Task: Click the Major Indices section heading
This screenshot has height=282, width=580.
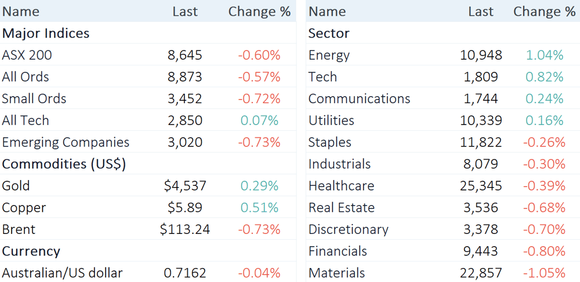Action: pyautogui.click(x=46, y=34)
